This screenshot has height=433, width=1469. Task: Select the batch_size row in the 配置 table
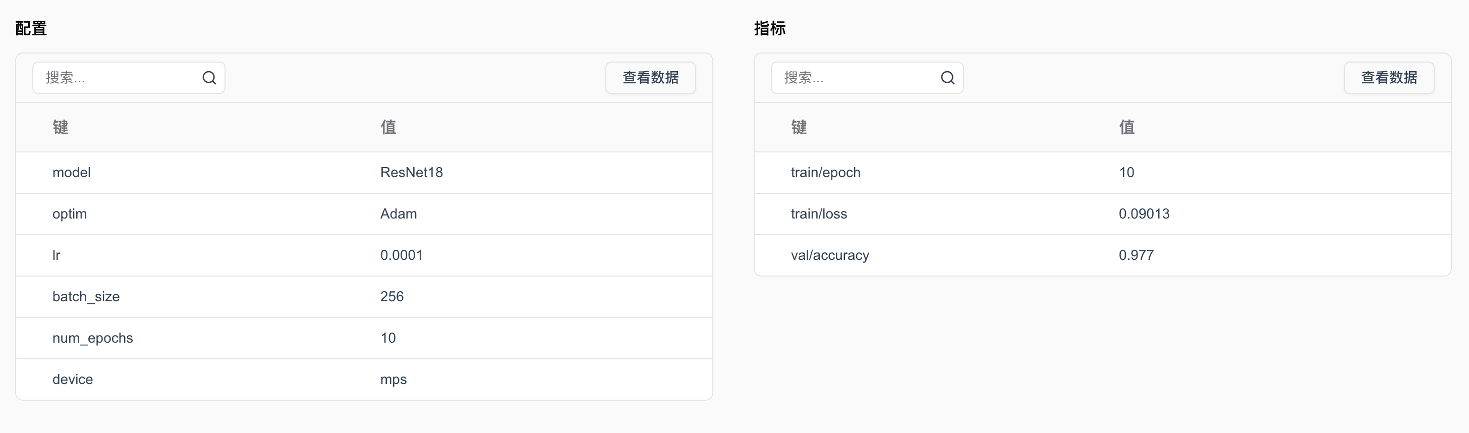click(x=364, y=297)
